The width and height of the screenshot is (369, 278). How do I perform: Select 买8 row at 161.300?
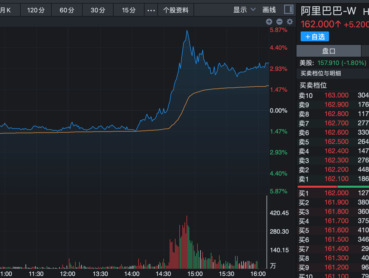333,258
